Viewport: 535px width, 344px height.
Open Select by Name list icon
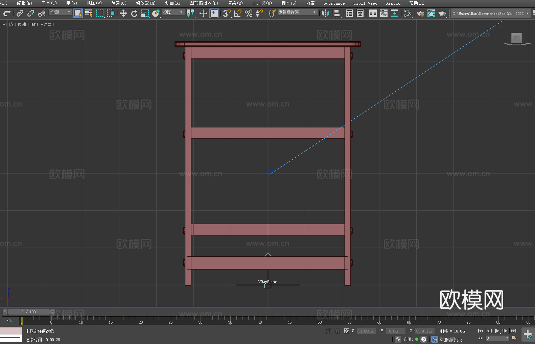[x=89, y=13]
